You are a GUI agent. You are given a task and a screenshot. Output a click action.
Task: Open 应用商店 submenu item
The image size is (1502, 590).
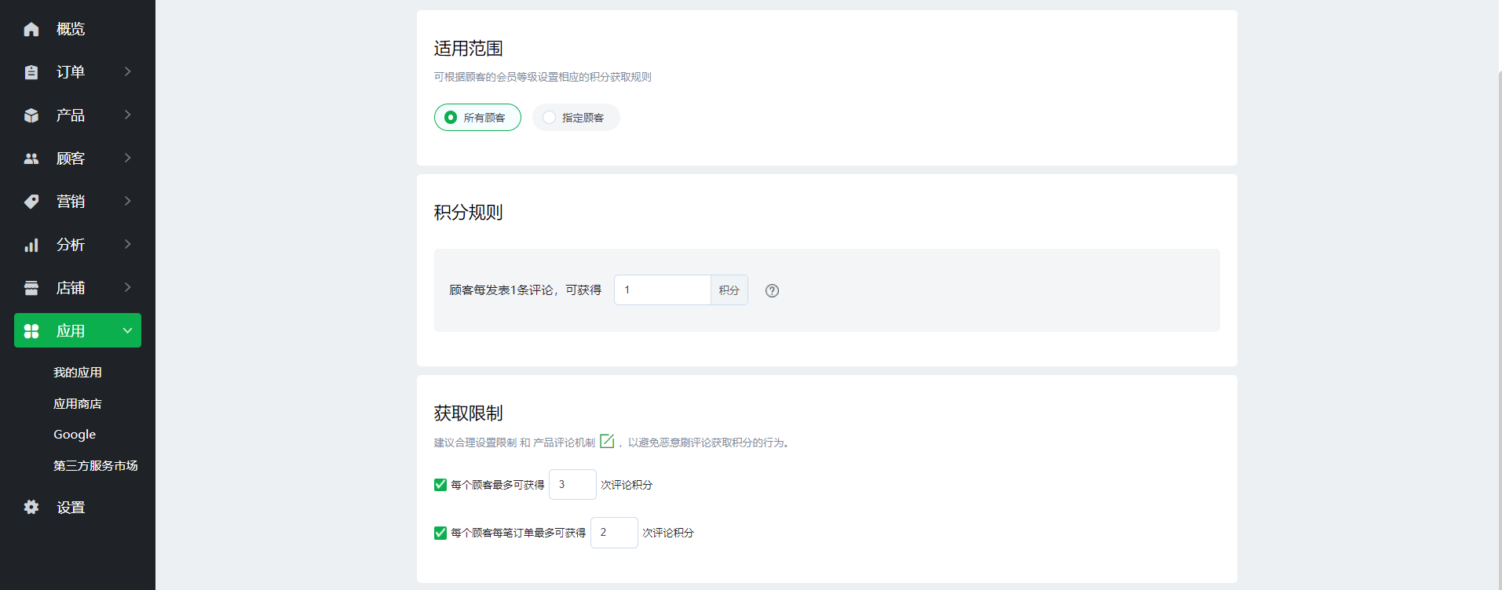[x=78, y=404]
